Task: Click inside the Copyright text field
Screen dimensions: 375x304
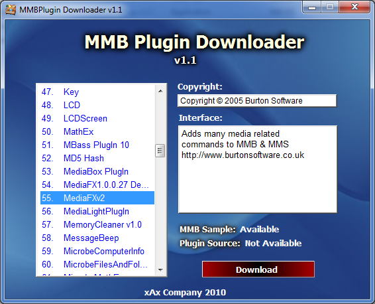Action: [x=257, y=101]
